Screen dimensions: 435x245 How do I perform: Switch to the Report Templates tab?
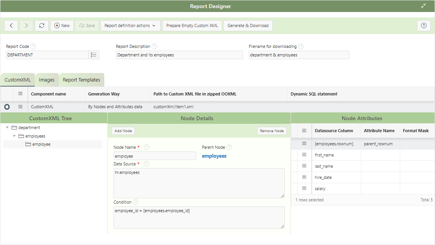(82, 80)
